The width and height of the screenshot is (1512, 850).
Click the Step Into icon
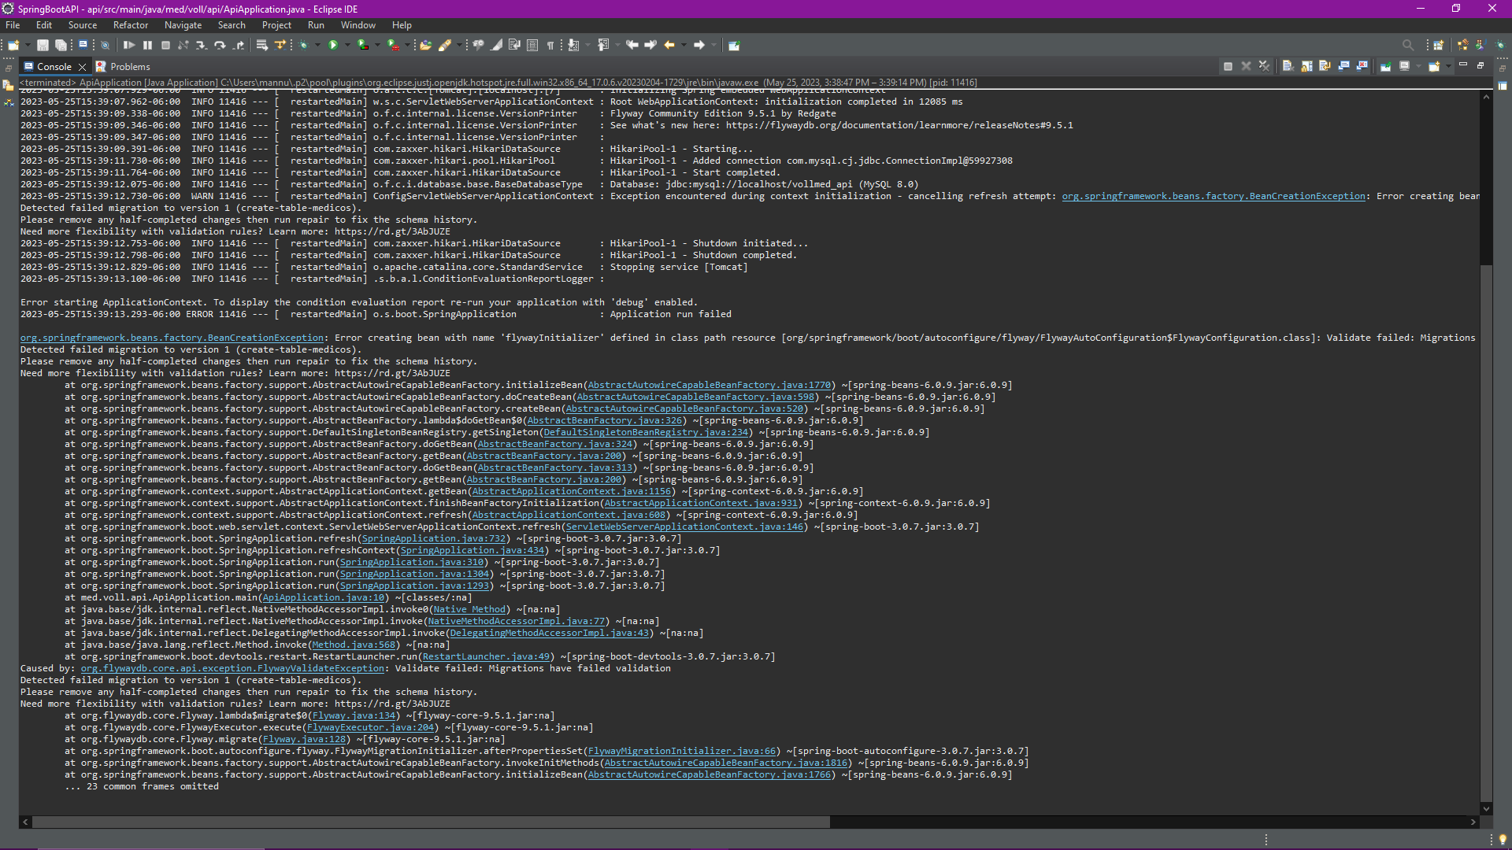pos(202,45)
